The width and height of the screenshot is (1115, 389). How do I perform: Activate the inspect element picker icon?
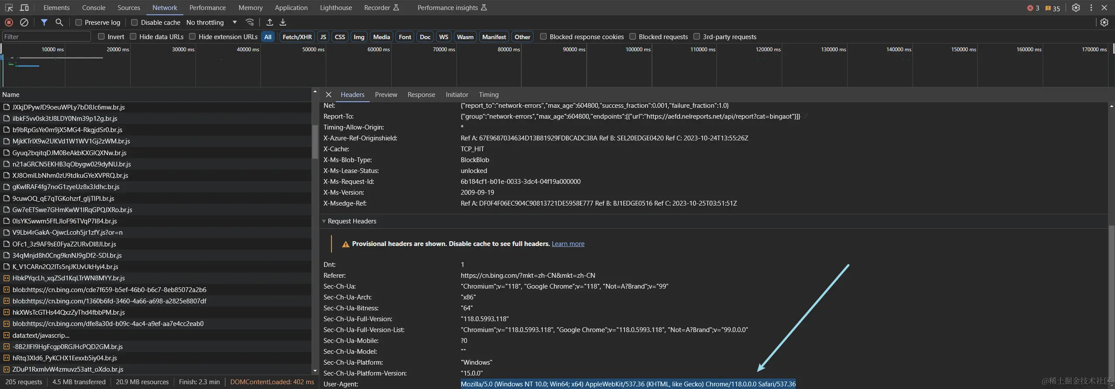9,8
